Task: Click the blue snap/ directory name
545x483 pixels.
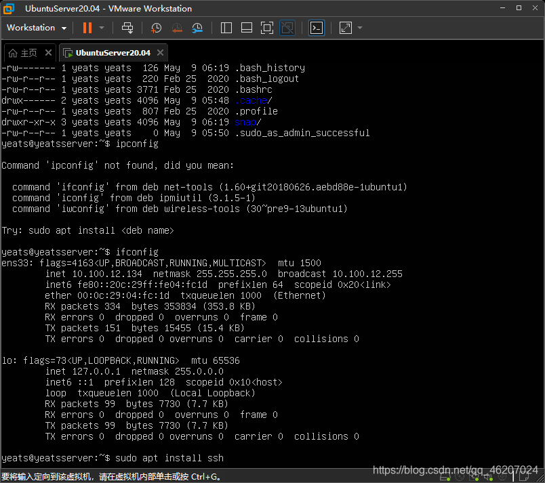Action: pyautogui.click(x=248, y=122)
